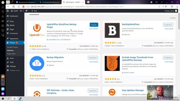Click the BackUpWordPress B logo thumbnail
The height and width of the screenshot is (101, 180).
pyautogui.click(x=112, y=30)
